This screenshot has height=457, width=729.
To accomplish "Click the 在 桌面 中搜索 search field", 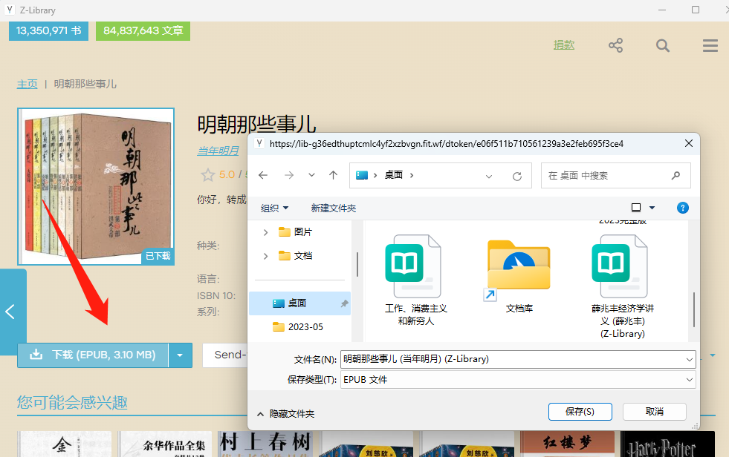I will coord(615,175).
